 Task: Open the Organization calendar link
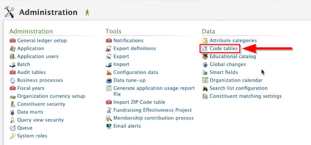pos(236,80)
